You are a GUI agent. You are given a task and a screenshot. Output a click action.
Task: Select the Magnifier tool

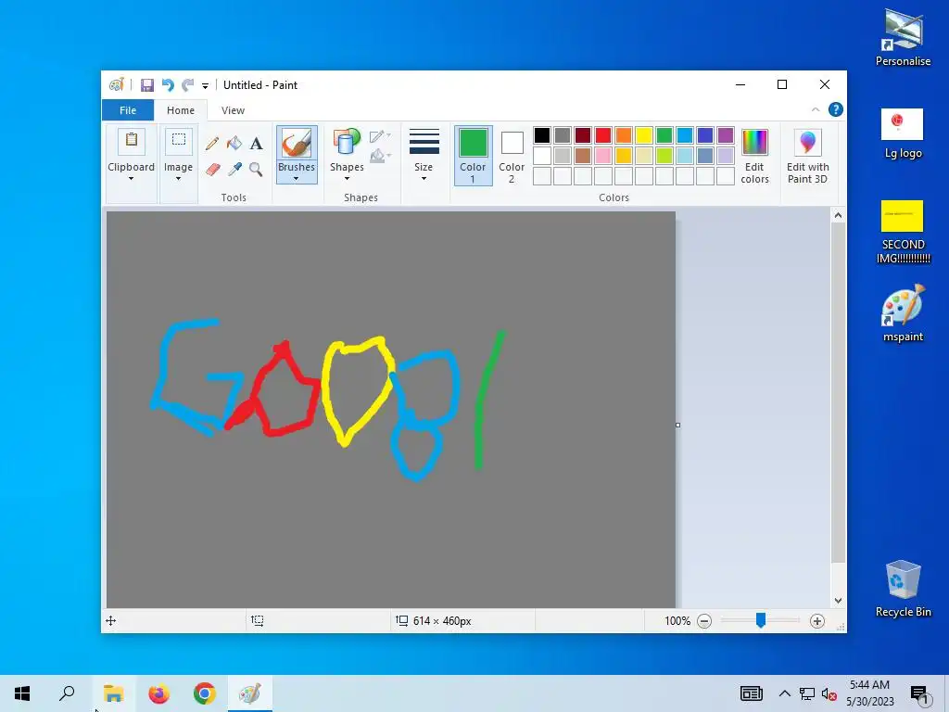pyautogui.click(x=256, y=169)
